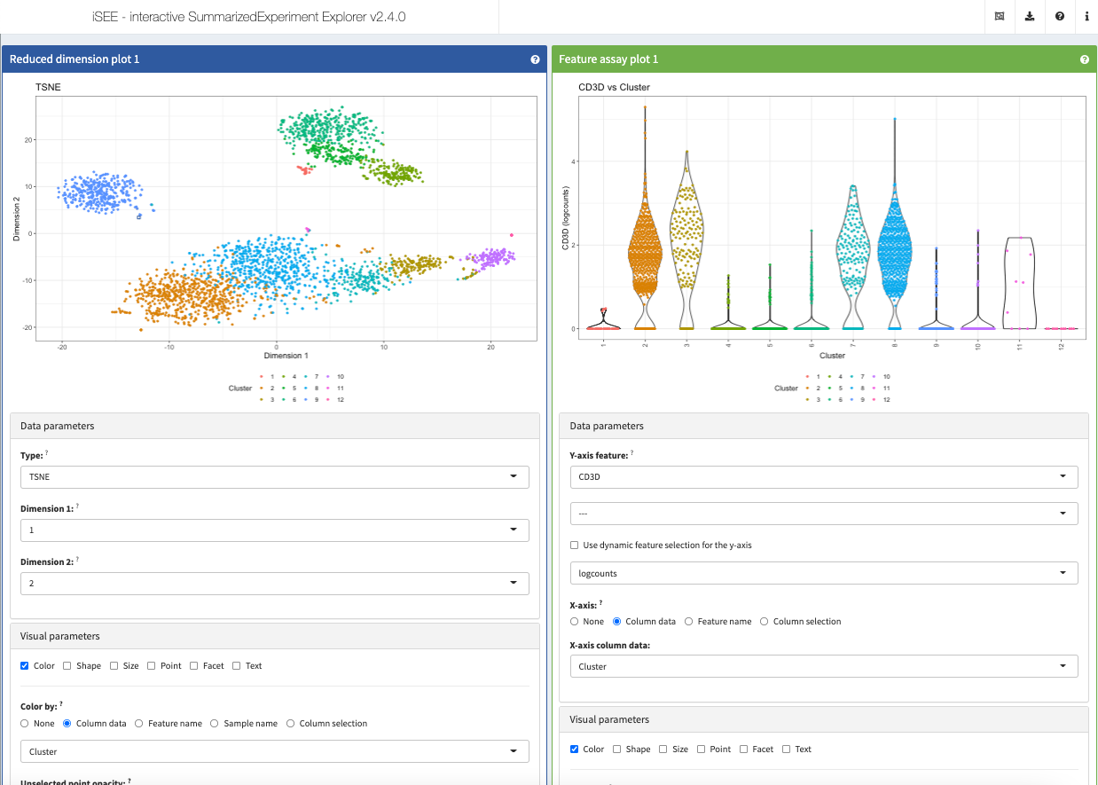This screenshot has height=785, width=1098.
Task: Tick the Shape checkbox in reduced dimension visual parameters
Action: (67, 666)
